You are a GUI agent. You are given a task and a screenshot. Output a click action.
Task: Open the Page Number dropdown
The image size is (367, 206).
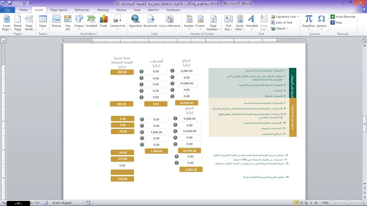coord(213,23)
